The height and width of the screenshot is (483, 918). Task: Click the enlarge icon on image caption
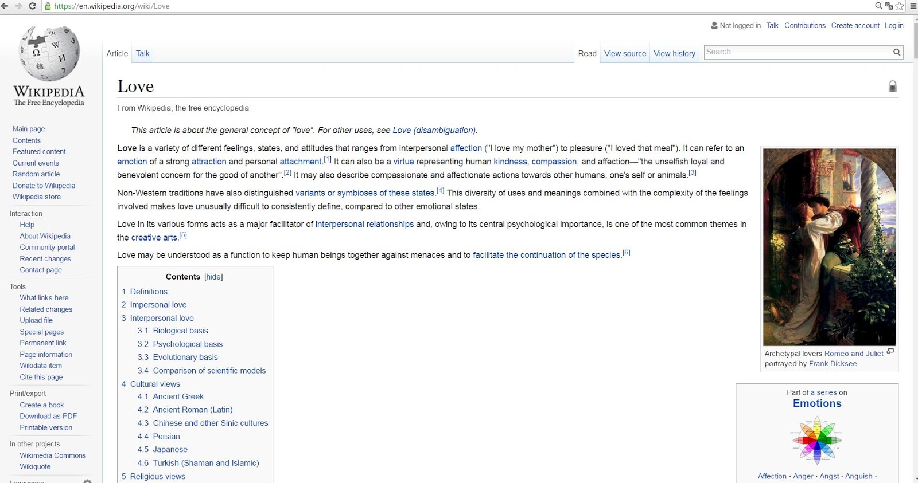(x=890, y=351)
